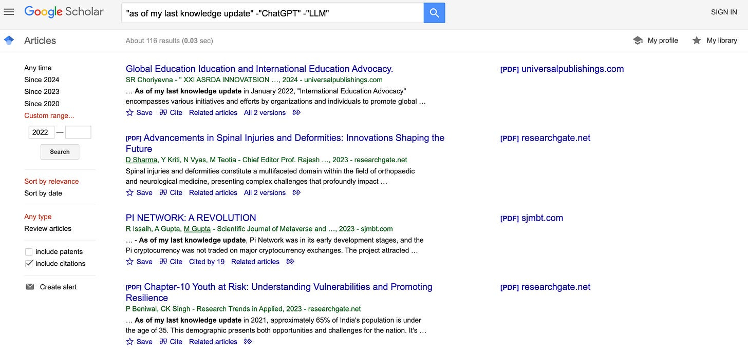
Task: Open author M Gupta profile
Action: (x=197, y=229)
